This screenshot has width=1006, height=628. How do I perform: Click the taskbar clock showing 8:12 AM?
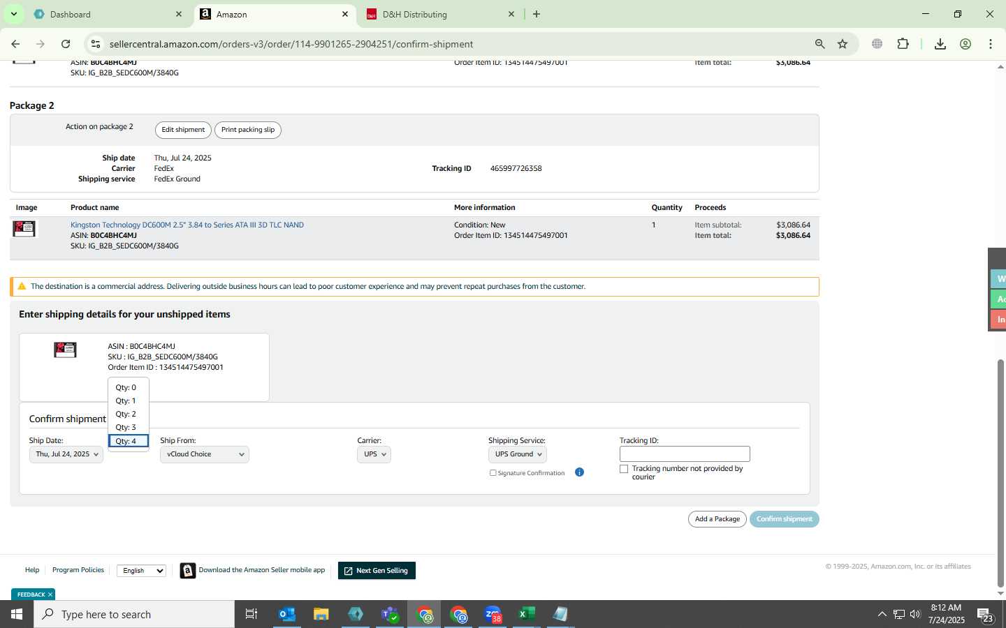947,614
